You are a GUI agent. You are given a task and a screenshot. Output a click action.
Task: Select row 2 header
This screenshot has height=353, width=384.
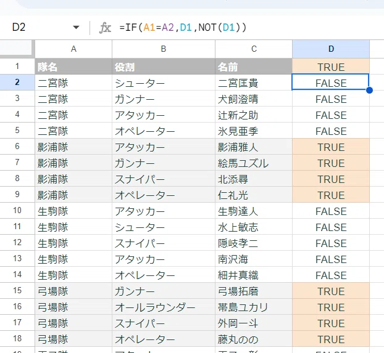coord(17,82)
